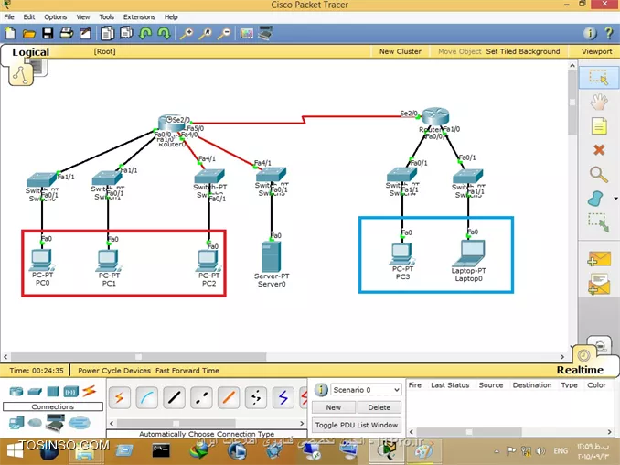This screenshot has height=465, width=620.
Task: Click the New file icon
Action: pos(10,34)
